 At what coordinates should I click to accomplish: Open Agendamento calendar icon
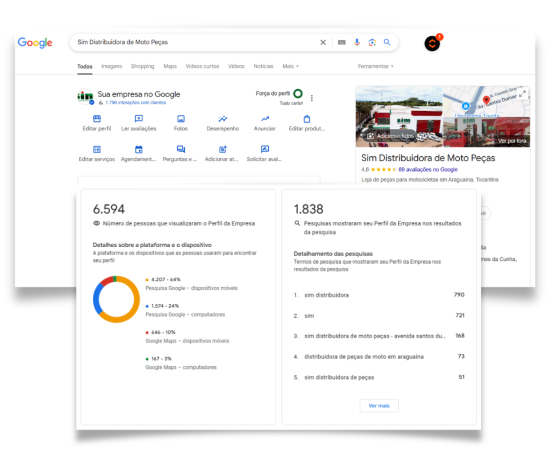139,149
